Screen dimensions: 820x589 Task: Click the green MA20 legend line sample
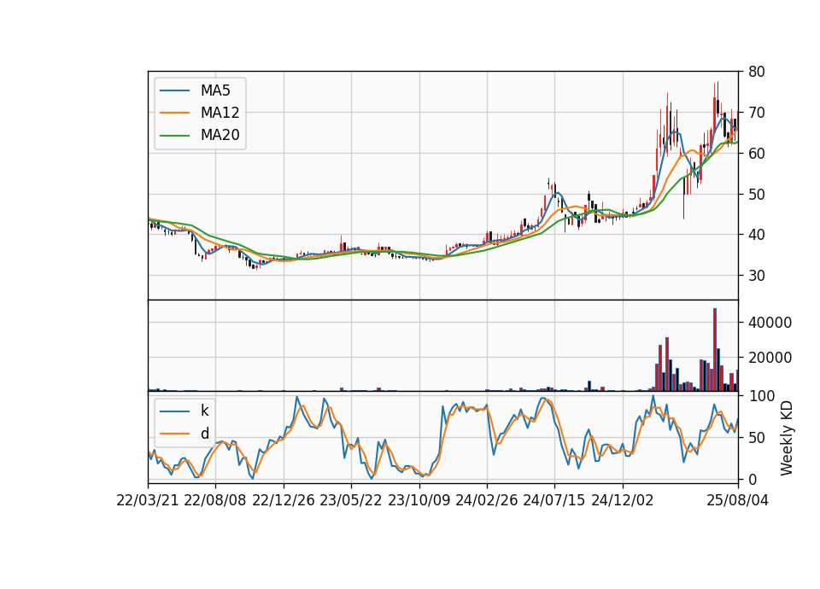(174, 136)
